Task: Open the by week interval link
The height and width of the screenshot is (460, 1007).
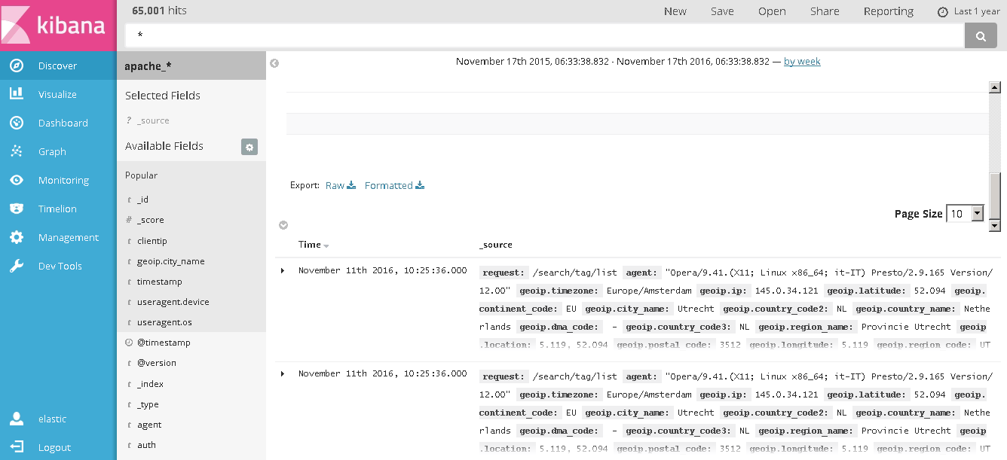Action: (802, 61)
